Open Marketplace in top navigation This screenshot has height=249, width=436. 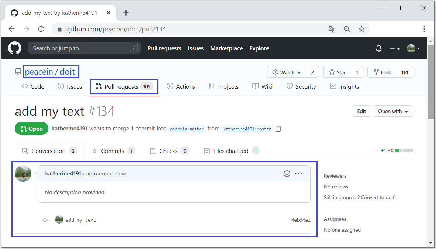click(226, 48)
